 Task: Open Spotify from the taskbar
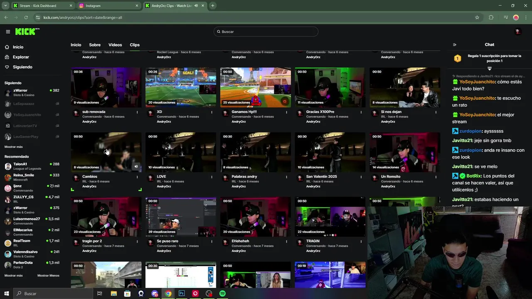pyautogui.click(x=222, y=294)
